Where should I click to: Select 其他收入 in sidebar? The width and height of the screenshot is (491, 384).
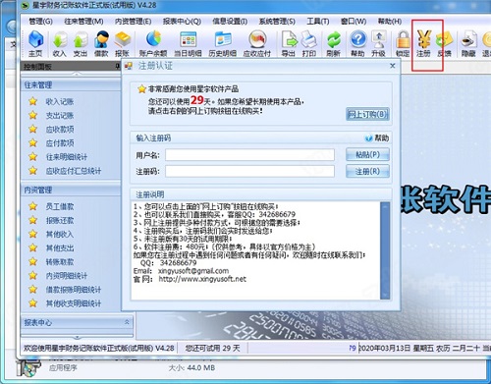(x=60, y=234)
